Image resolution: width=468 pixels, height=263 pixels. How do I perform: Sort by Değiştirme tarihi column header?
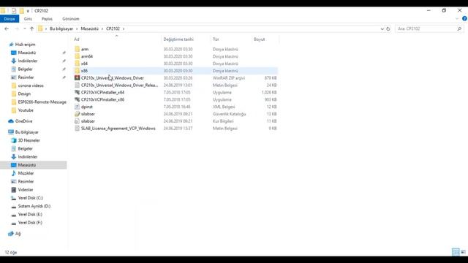(x=178, y=39)
